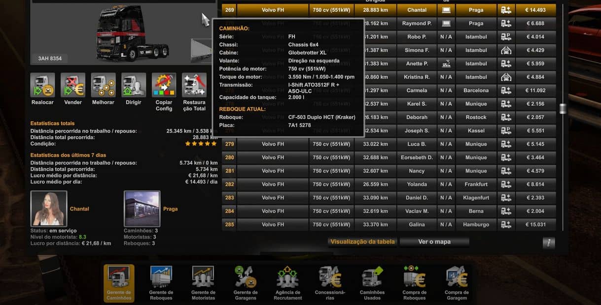The height and width of the screenshot is (305, 601).
Task: Click the Praga garage thumbnail
Action: (142, 209)
